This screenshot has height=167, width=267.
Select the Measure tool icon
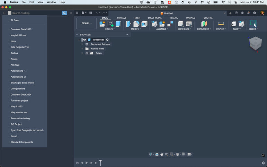point(221,24)
